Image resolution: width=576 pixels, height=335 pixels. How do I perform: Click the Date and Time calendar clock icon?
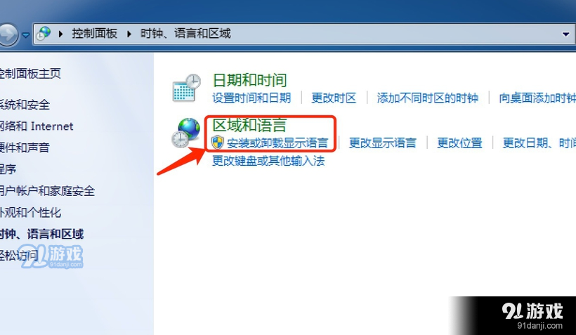[x=187, y=88]
